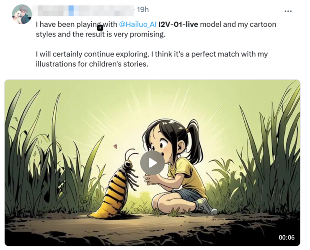The image size is (310, 250).
Task: Open the poster's profile avatar
Action: click(x=22, y=14)
